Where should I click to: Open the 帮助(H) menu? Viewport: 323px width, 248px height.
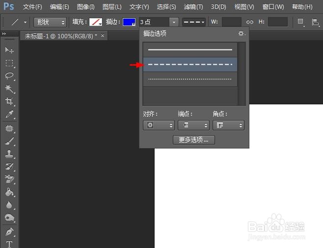(302, 7)
